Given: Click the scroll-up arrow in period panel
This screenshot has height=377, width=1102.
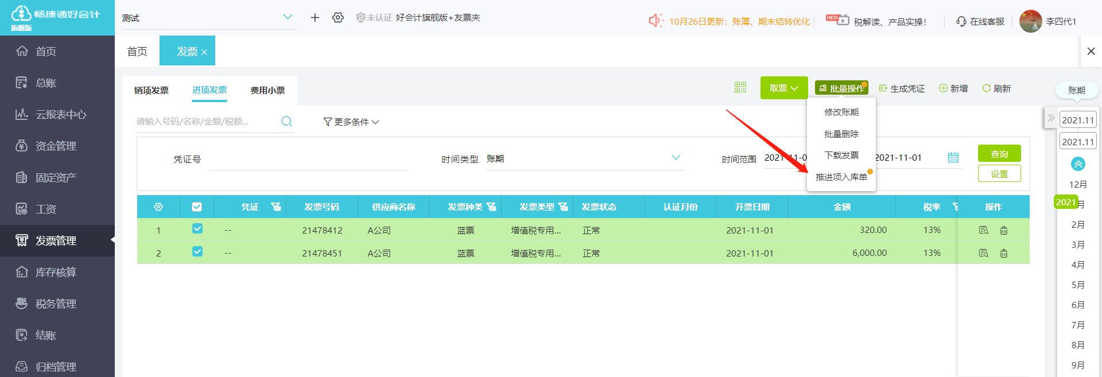Looking at the screenshot, I should point(1078,164).
